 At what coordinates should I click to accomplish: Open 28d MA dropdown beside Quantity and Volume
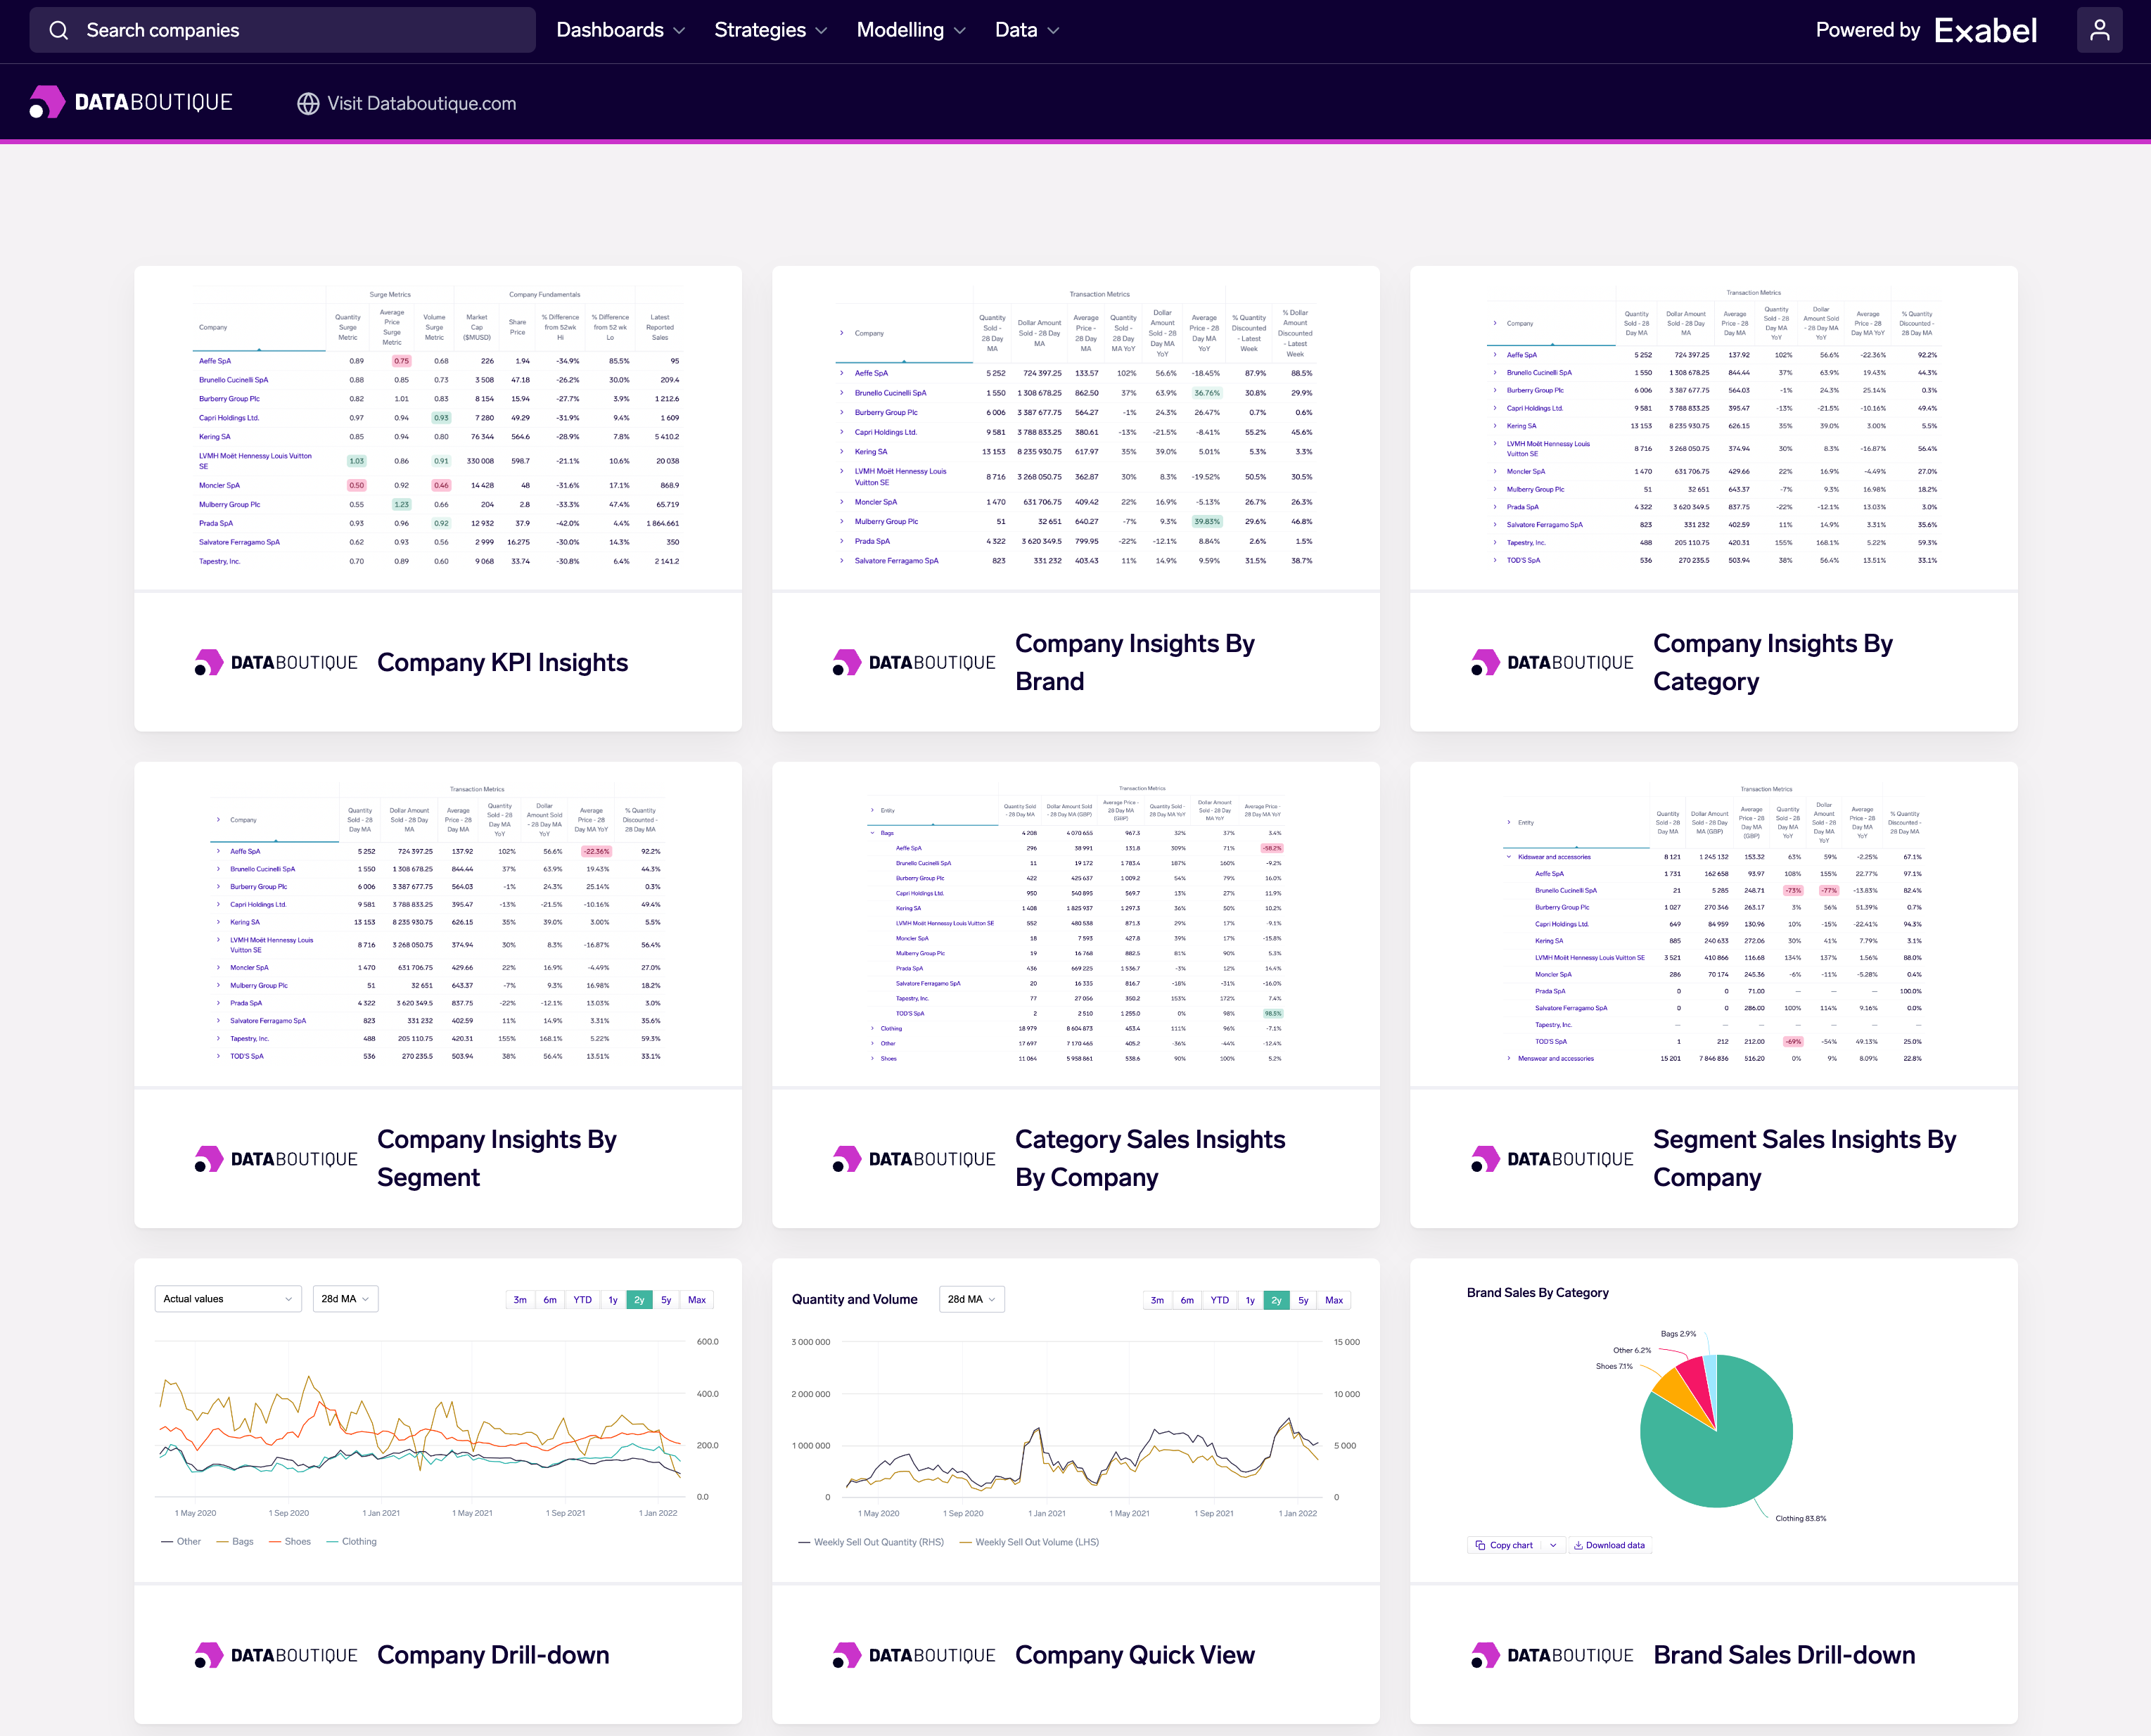[x=971, y=1299]
